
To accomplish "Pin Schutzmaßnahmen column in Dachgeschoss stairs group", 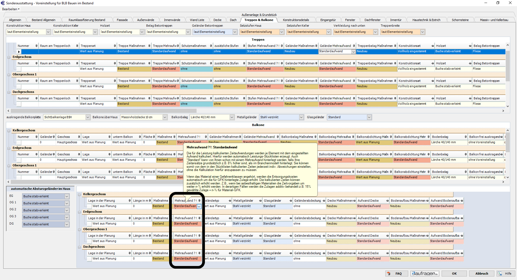I will click(211, 99).
